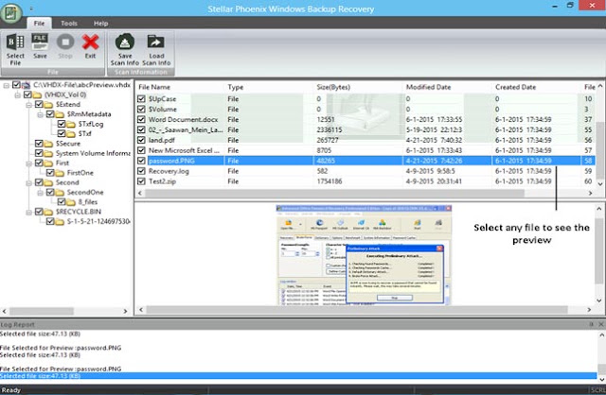
Task: Uncheck the Word Document.docx checkbox
Action: tap(141, 120)
